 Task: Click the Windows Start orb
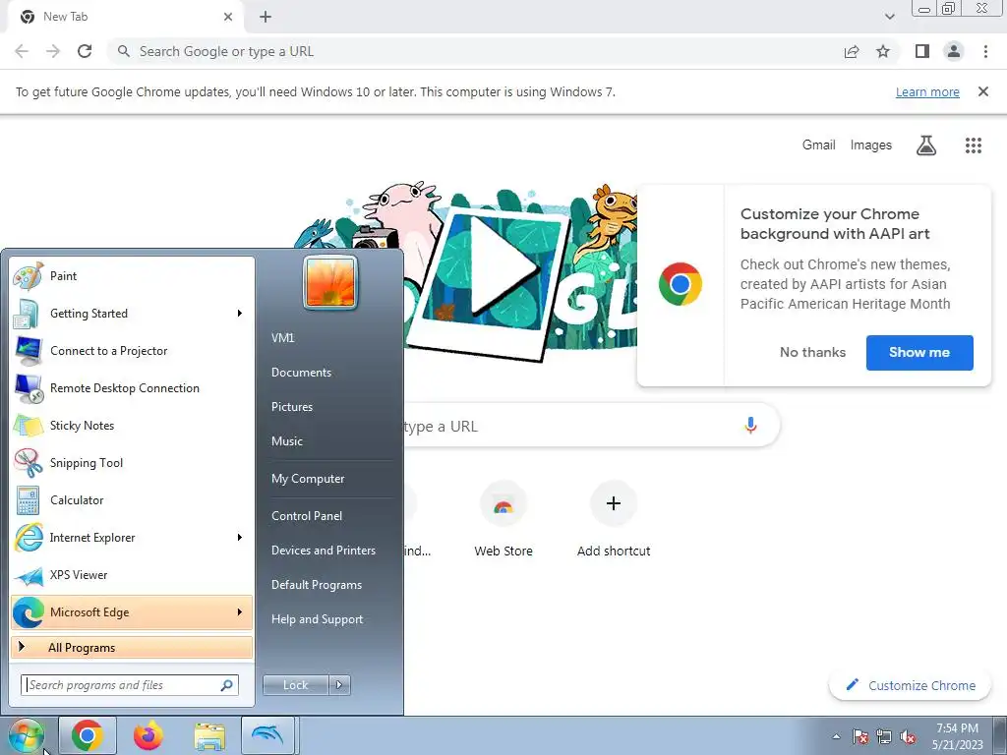[x=26, y=735]
